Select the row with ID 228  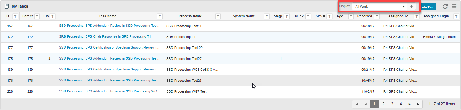click(x=230, y=91)
